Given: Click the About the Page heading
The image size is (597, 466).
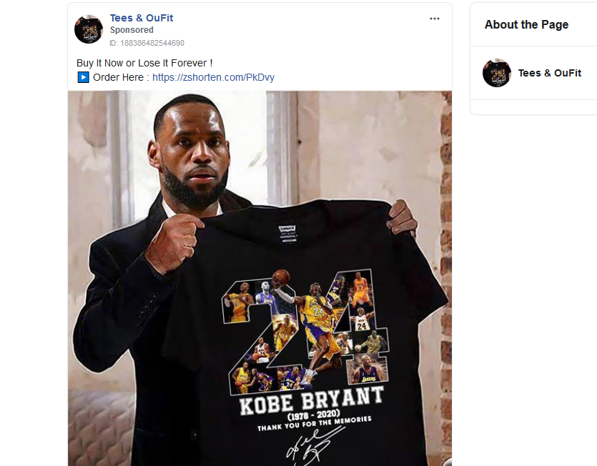Looking at the screenshot, I should pyautogui.click(x=526, y=24).
